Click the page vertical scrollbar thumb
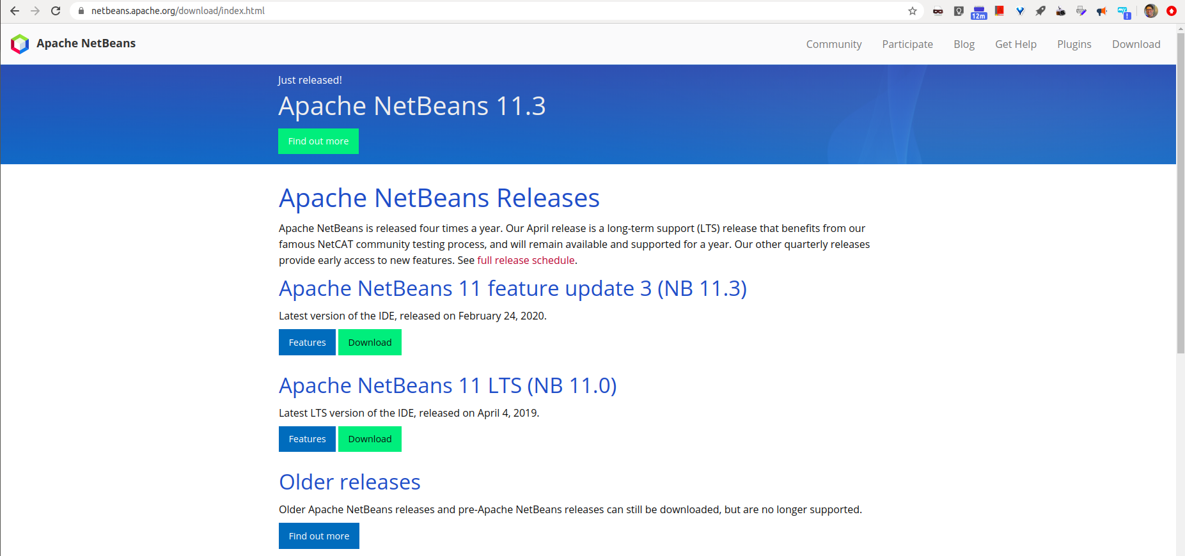 (1181, 194)
